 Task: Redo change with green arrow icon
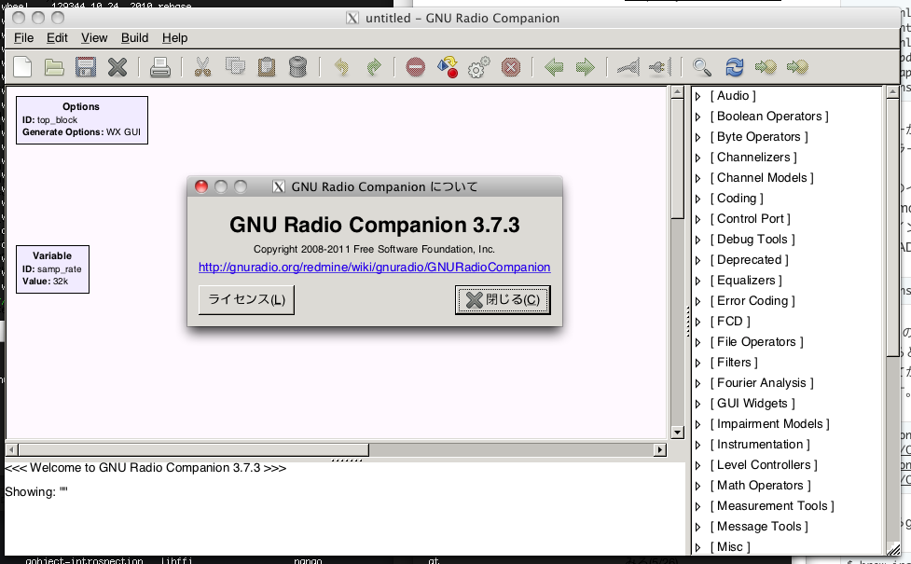(x=374, y=67)
